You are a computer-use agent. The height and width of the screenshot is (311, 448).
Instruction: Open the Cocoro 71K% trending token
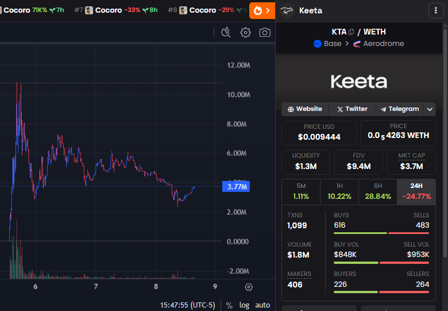(x=32, y=10)
